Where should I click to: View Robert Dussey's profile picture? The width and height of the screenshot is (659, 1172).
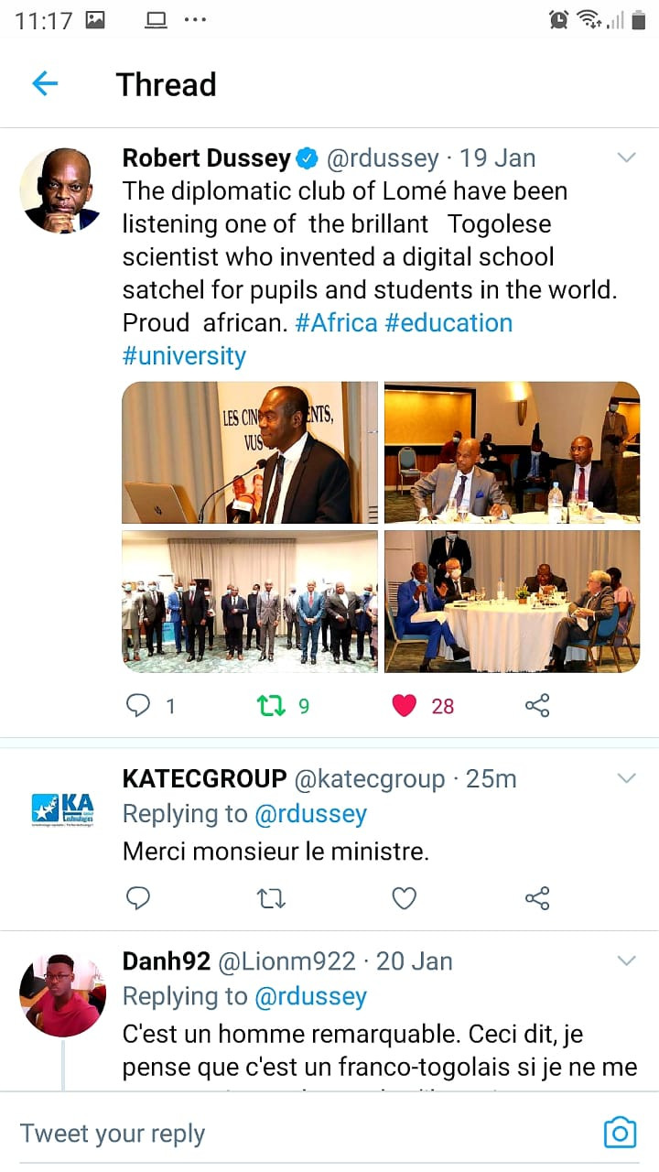[60, 190]
